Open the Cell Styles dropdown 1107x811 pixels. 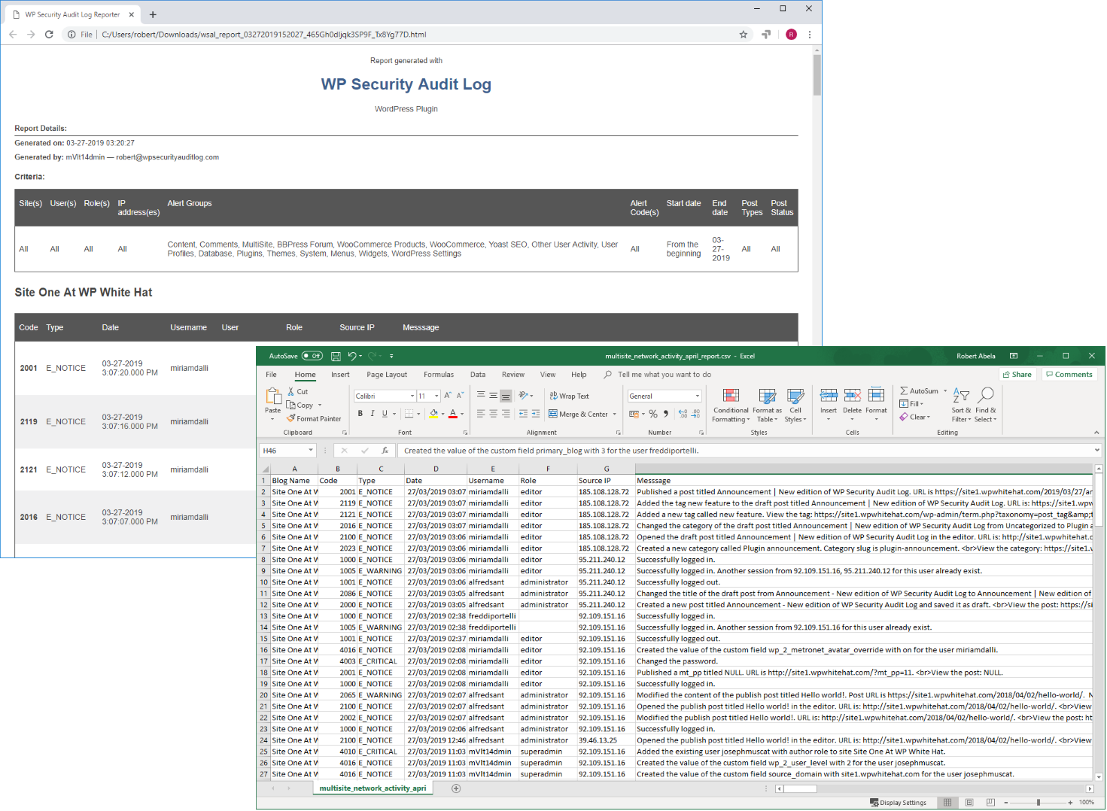pos(795,405)
